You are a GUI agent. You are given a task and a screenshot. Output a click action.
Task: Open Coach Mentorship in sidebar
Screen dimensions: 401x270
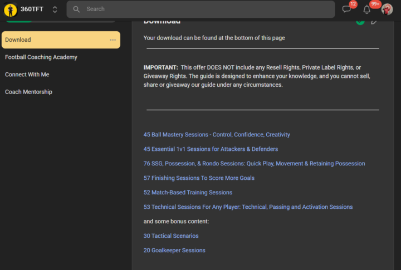(28, 92)
